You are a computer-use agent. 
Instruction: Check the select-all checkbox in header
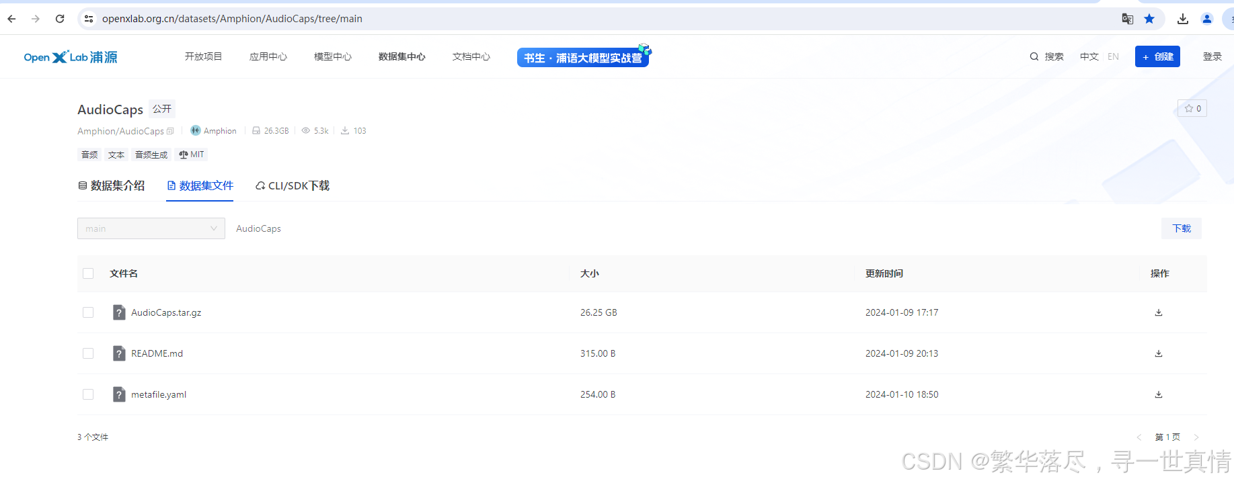(x=88, y=273)
